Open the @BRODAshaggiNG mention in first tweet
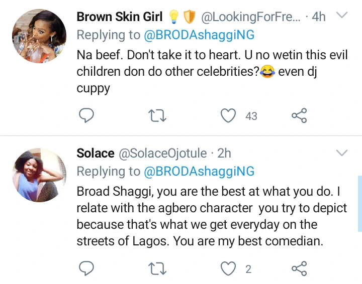This screenshot has width=362, height=284. [199, 35]
